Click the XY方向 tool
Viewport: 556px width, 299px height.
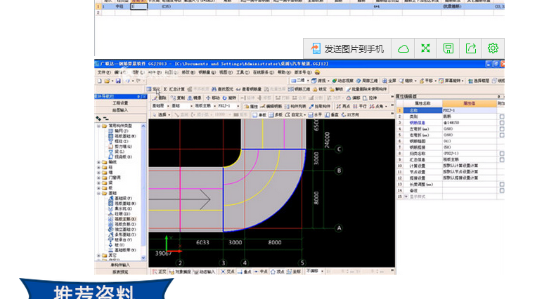point(350,115)
